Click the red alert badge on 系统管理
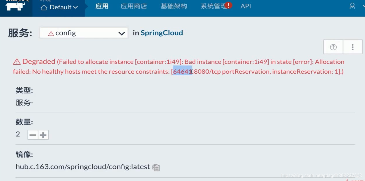Image resolution: width=365 pixels, height=181 pixels. click(x=229, y=5)
